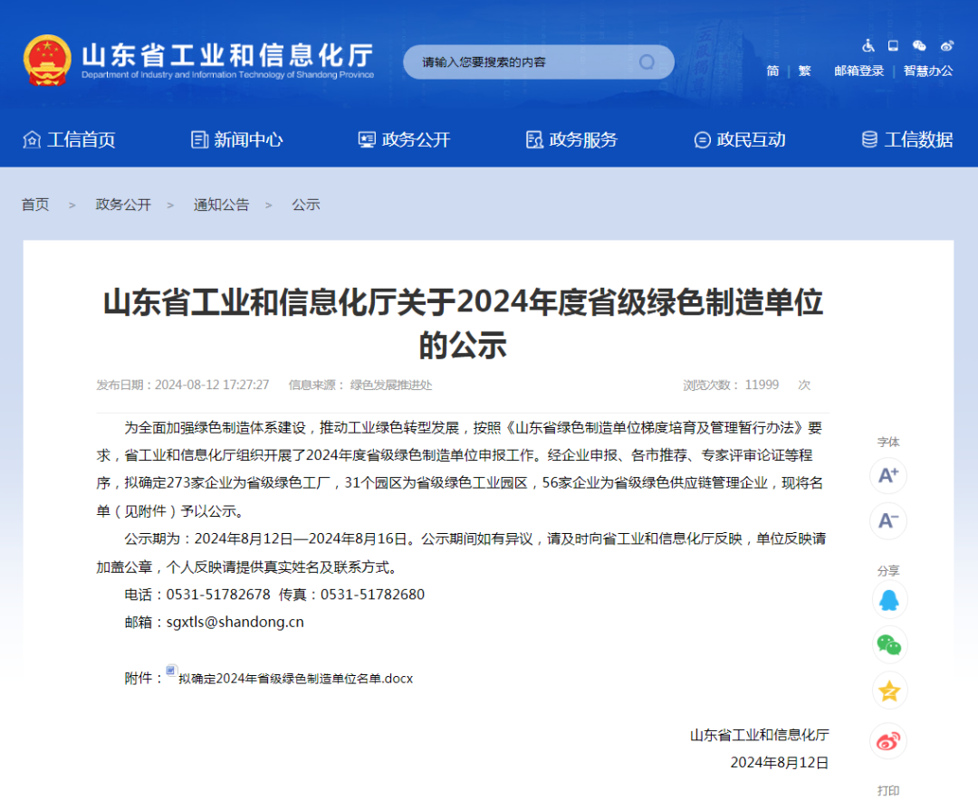Focus the search input field
The width and height of the screenshot is (978, 800).
[525, 62]
